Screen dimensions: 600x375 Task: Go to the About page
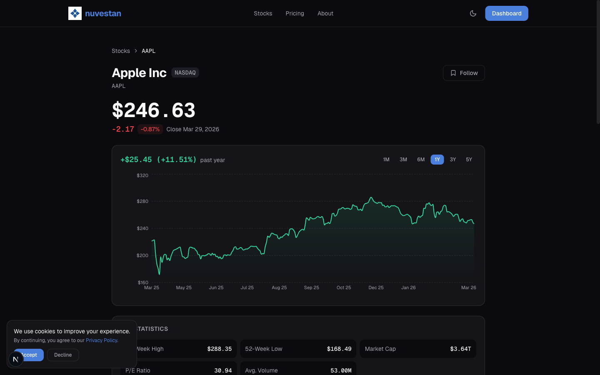(x=325, y=13)
